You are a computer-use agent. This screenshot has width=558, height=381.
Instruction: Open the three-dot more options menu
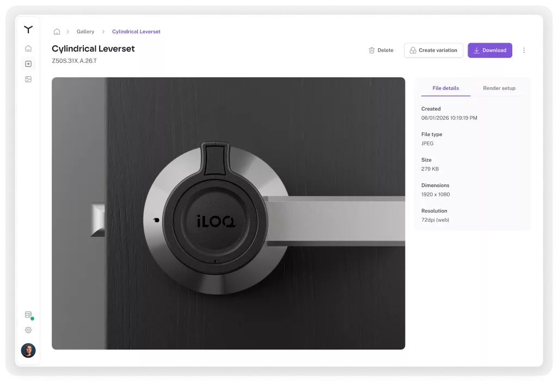524,50
